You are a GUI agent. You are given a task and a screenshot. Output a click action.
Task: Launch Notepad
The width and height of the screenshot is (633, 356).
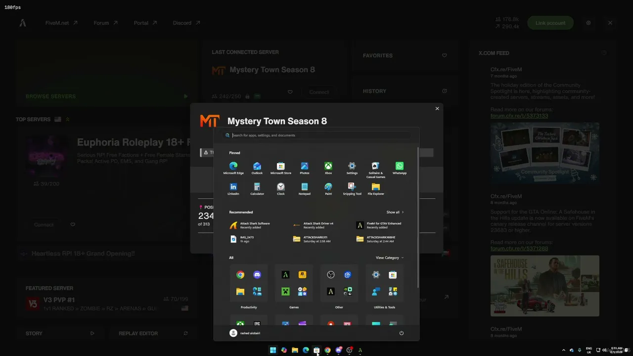click(305, 189)
